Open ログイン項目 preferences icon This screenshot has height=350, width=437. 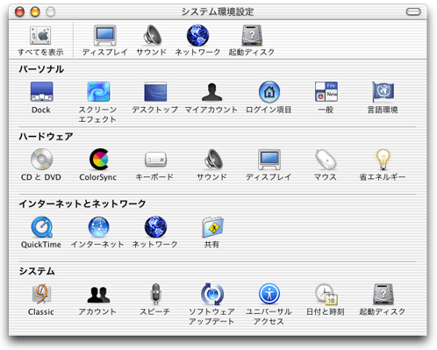point(269,92)
